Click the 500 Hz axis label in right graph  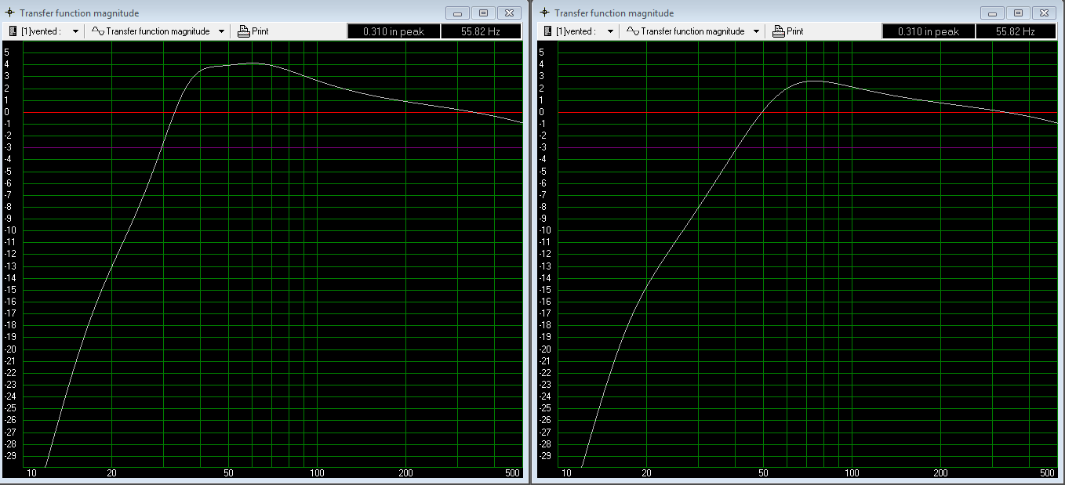(x=1047, y=473)
